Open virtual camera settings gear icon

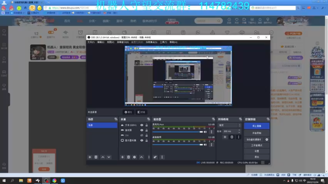267,139
